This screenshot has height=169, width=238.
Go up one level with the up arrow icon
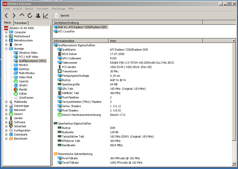[22, 15]
